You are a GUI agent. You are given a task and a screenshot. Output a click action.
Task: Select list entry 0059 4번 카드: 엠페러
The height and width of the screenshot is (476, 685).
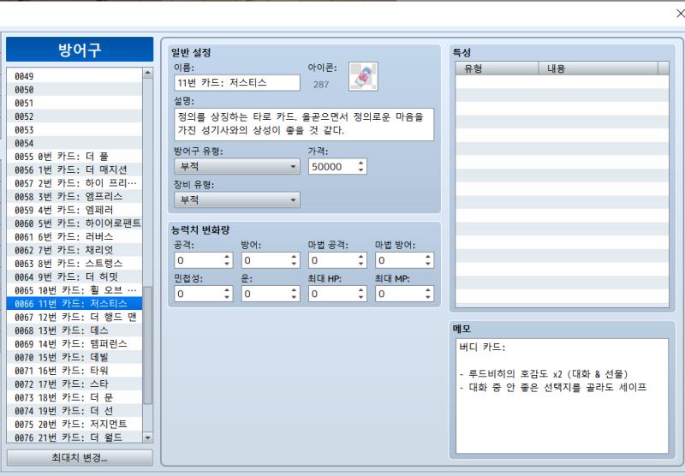[74, 210]
